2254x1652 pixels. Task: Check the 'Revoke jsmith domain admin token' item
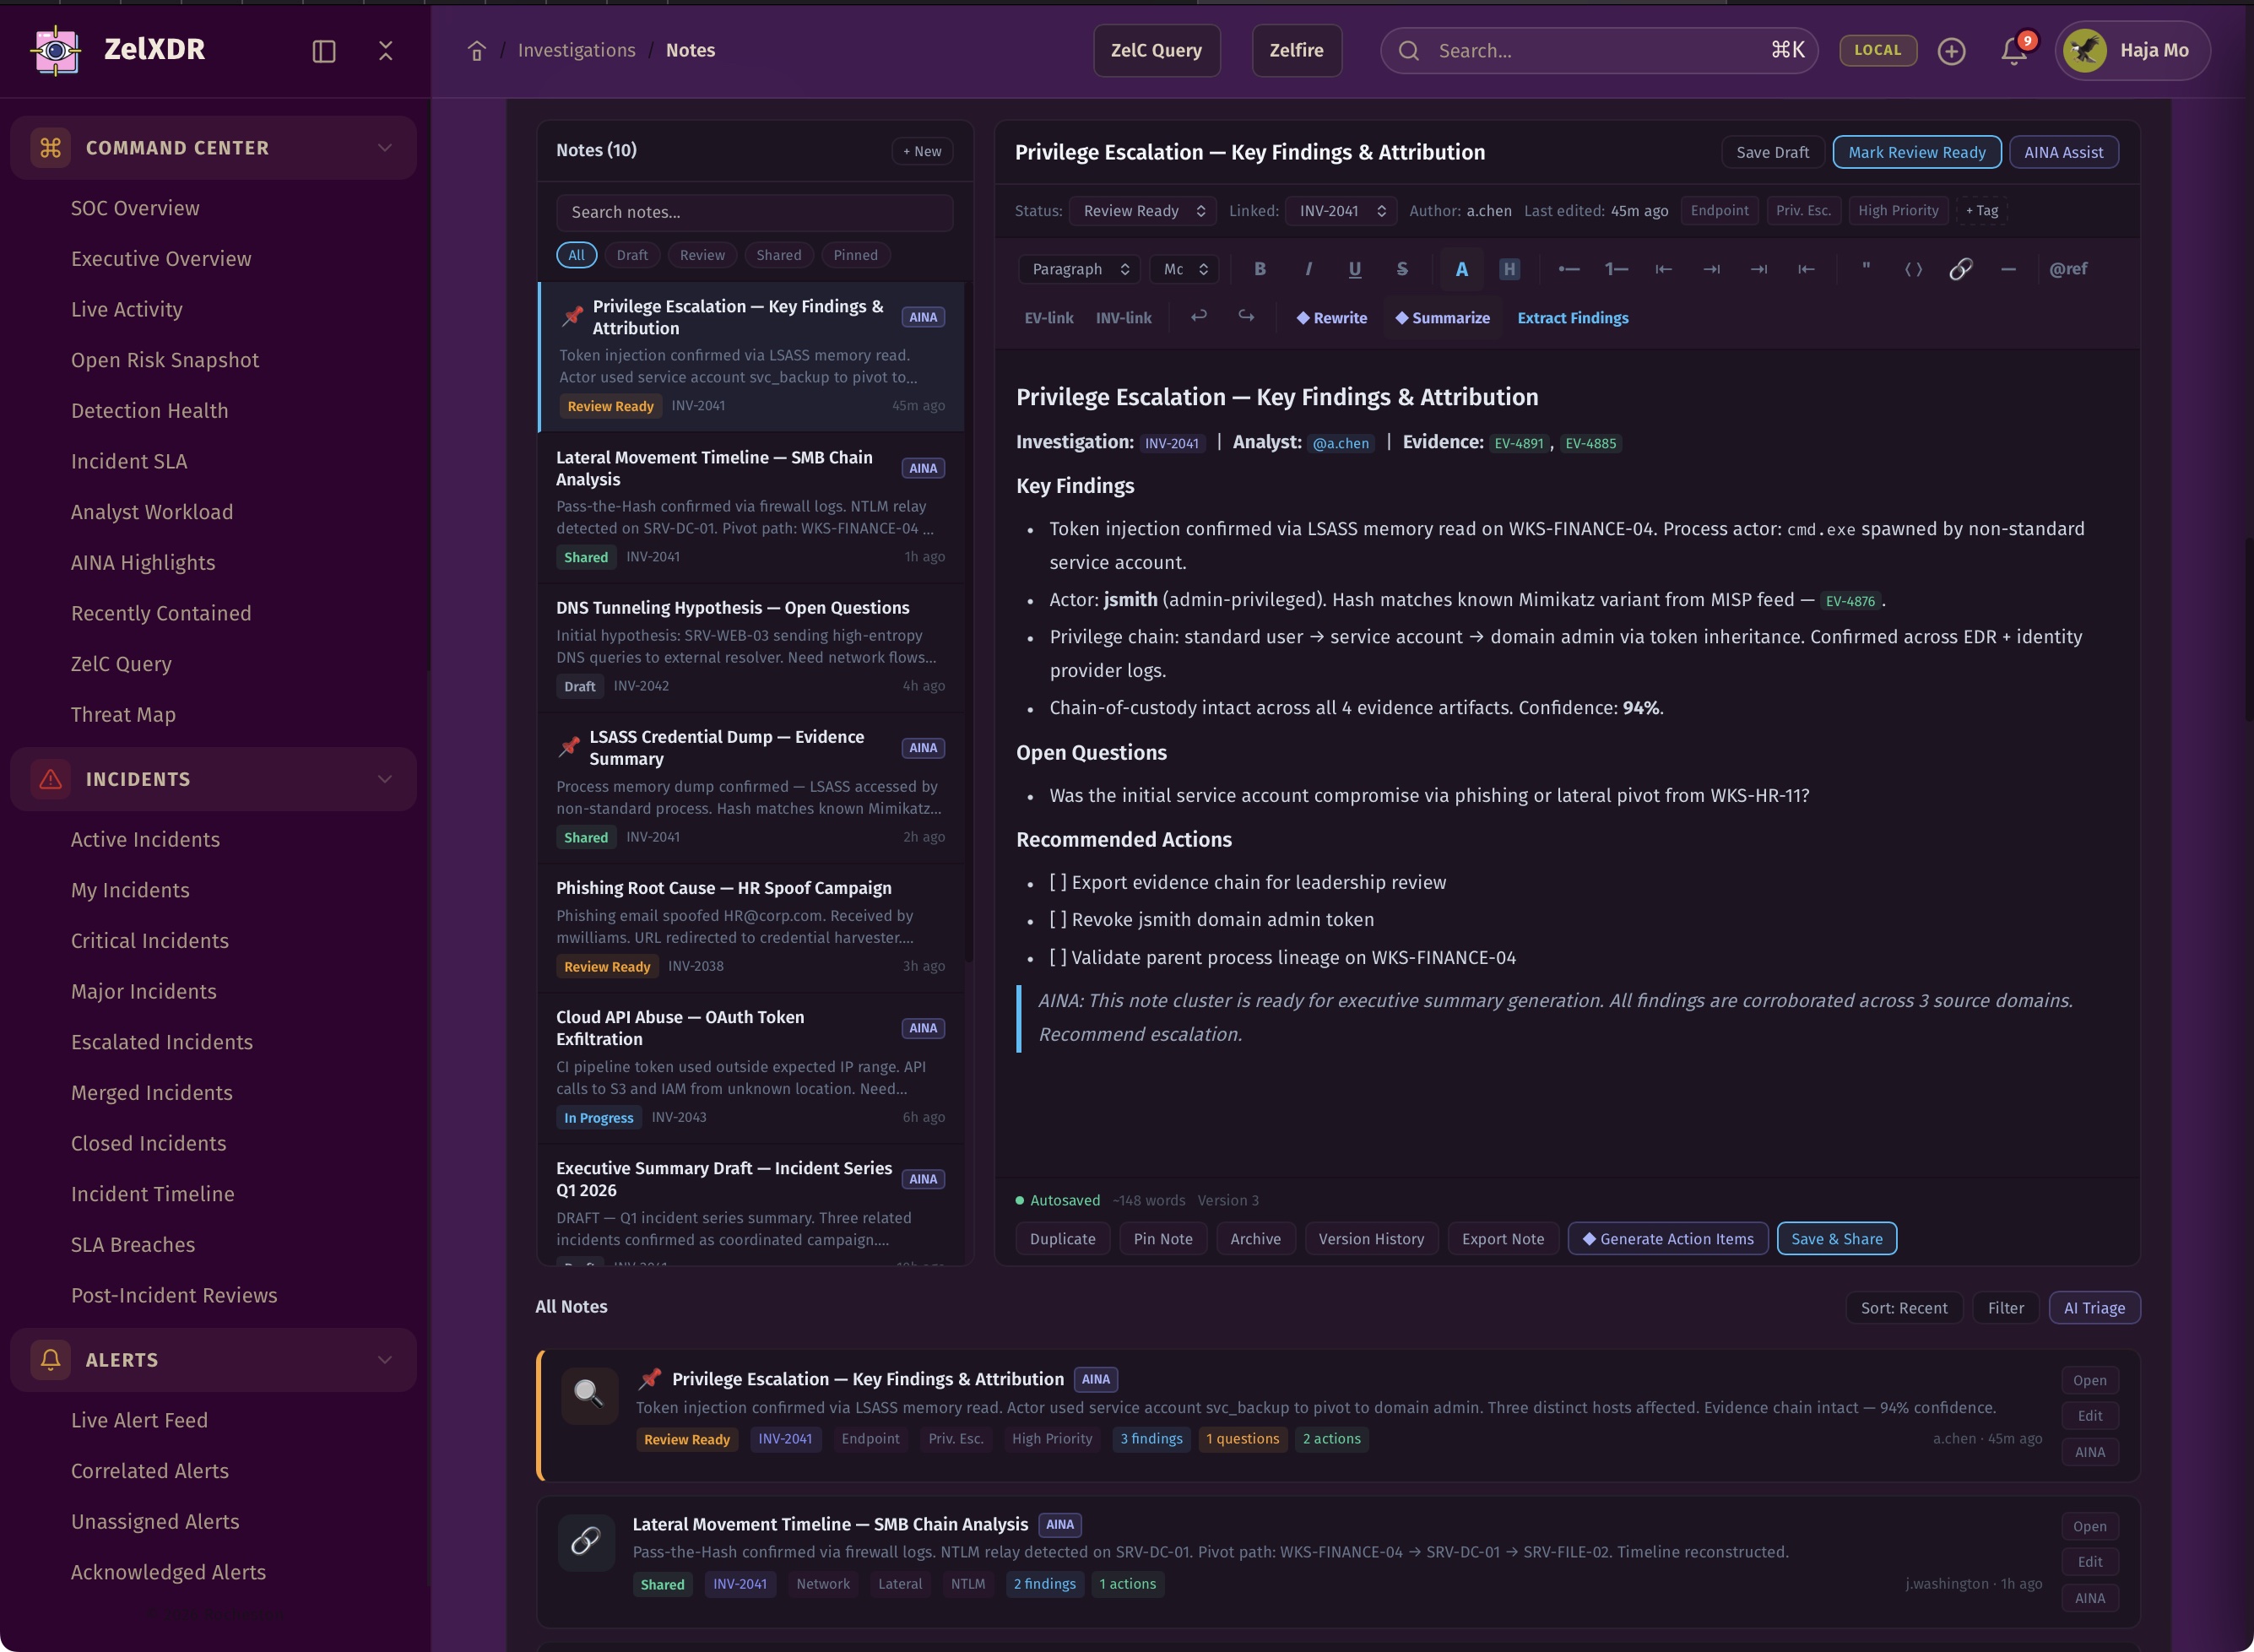point(1058,920)
